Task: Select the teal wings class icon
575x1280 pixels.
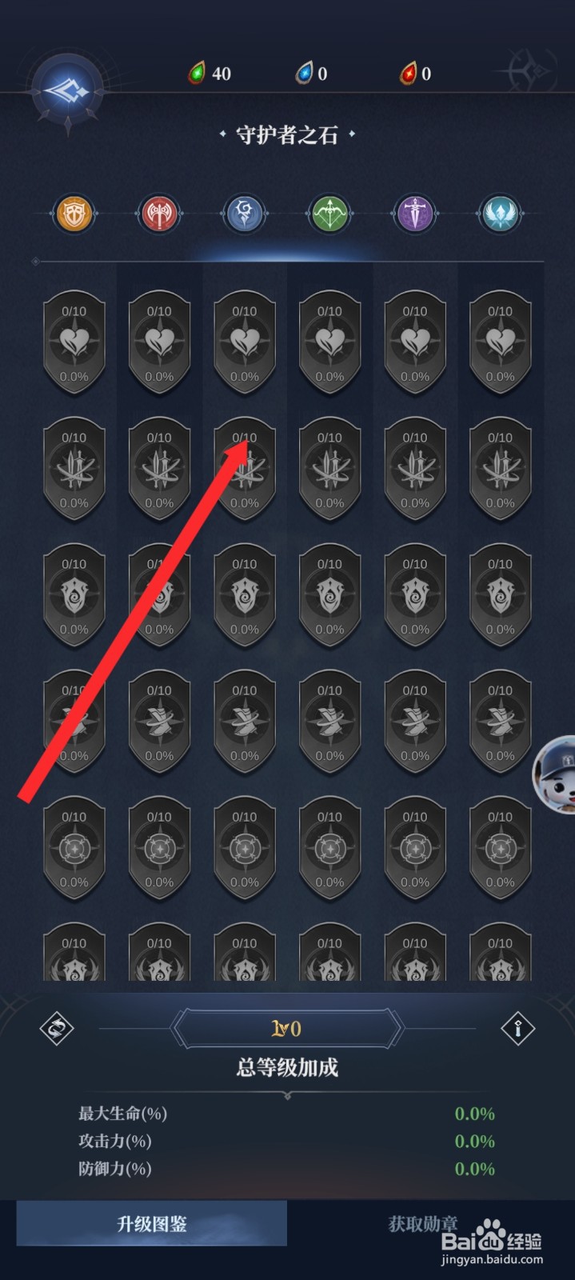Action: click(x=501, y=214)
